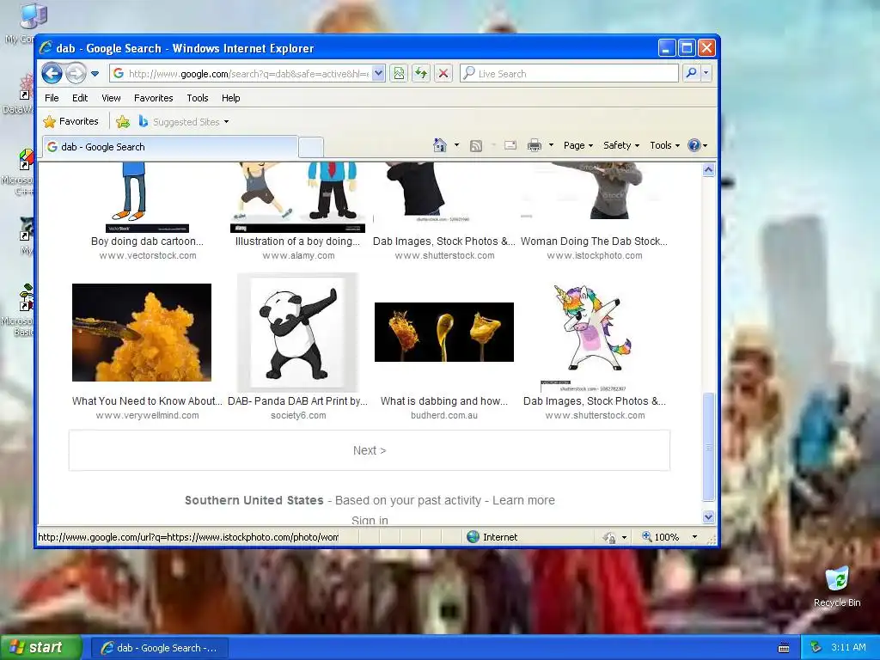Image resolution: width=880 pixels, height=660 pixels.
Task: Click the blue Help question mark icon
Action: [x=694, y=145]
